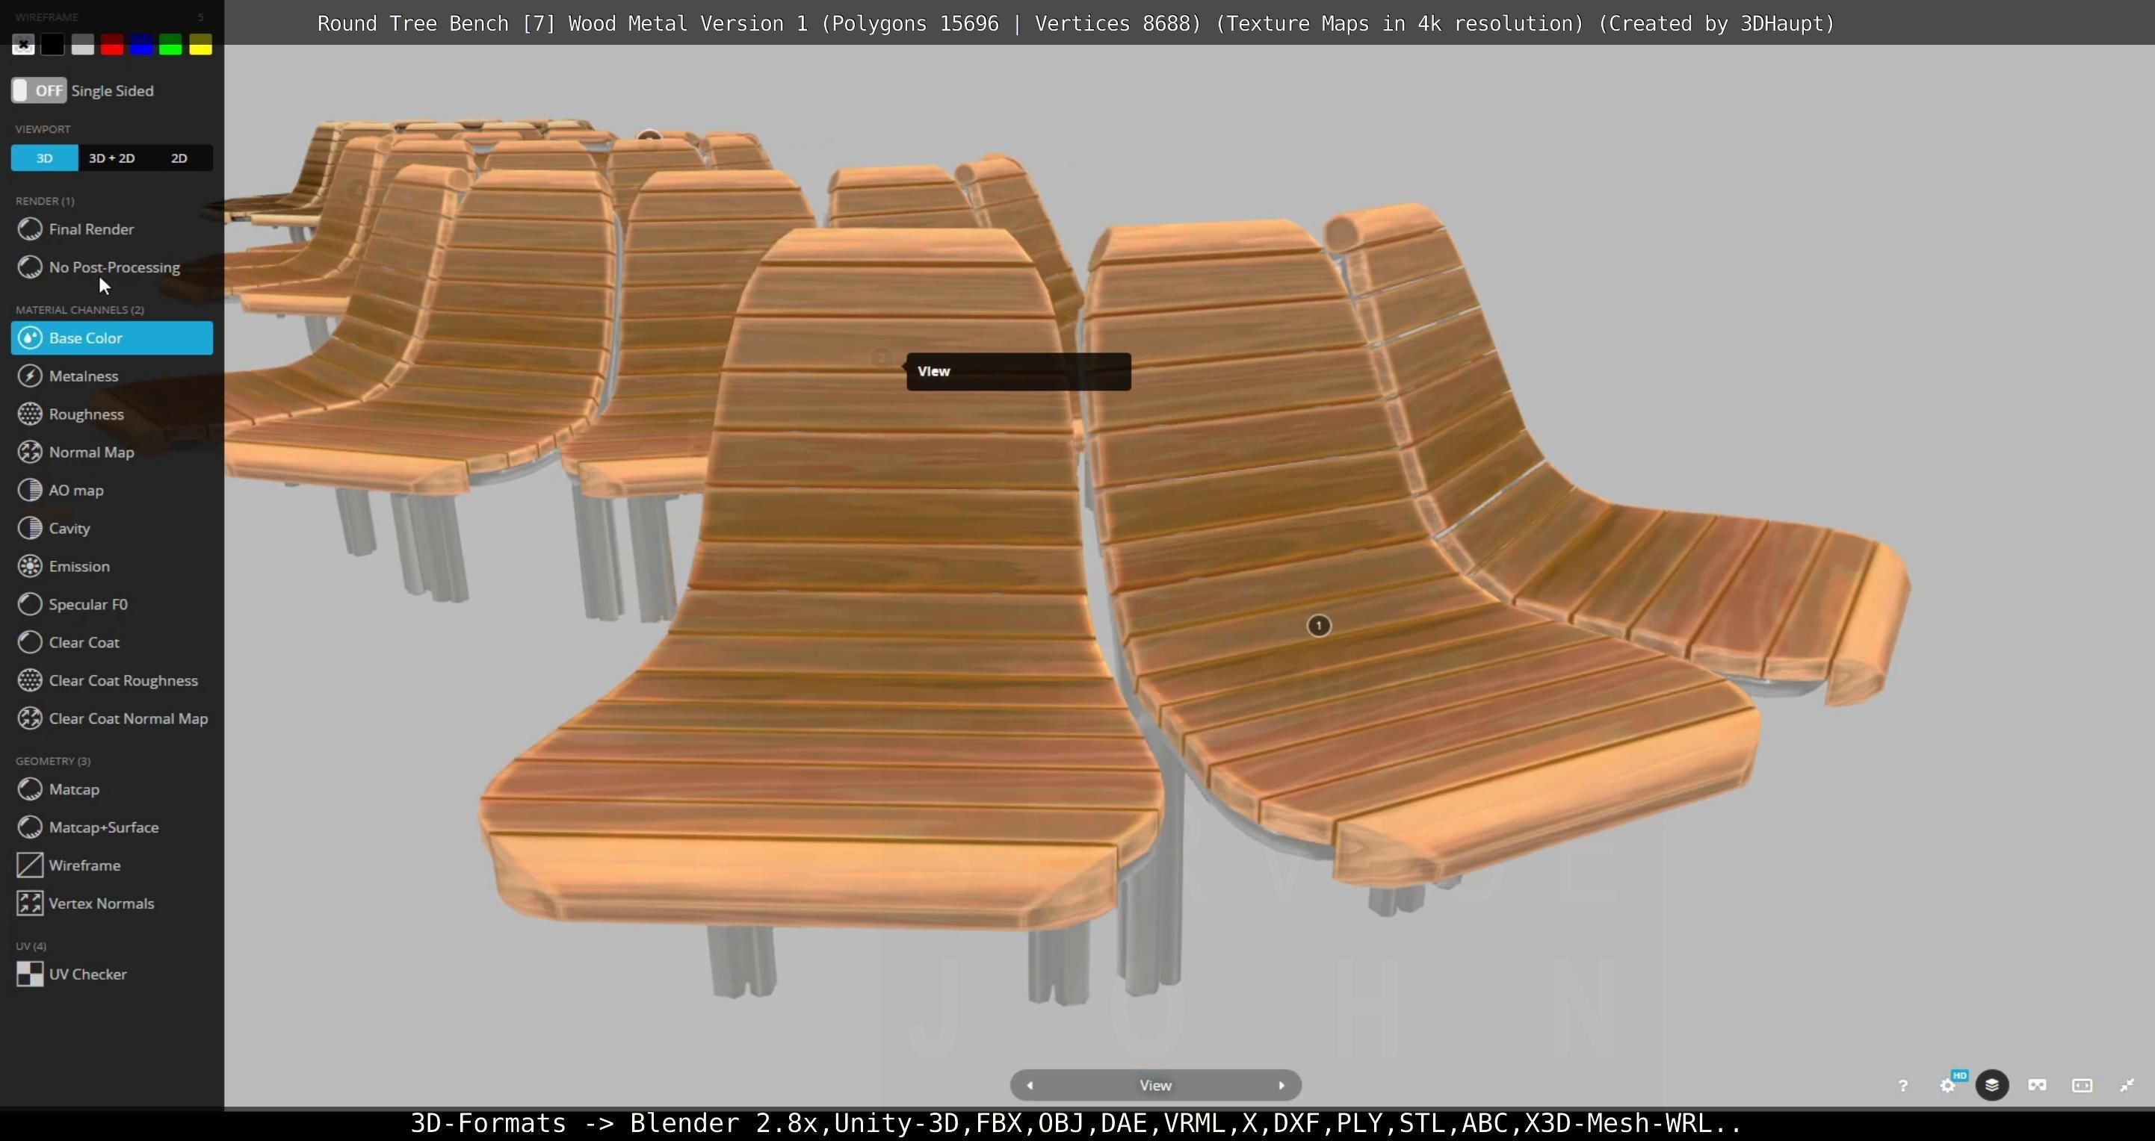Image resolution: width=2155 pixels, height=1141 pixels.
Task: Switch viewport to 3D + 2D tab
Action: click(111, 158)
